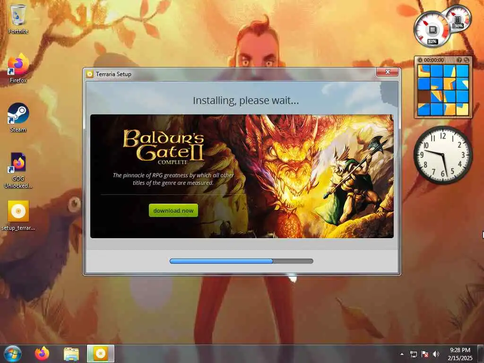The image size is (484, 363).
Task: Close the Terraria Setup window
Action: [x=388, y=72]
